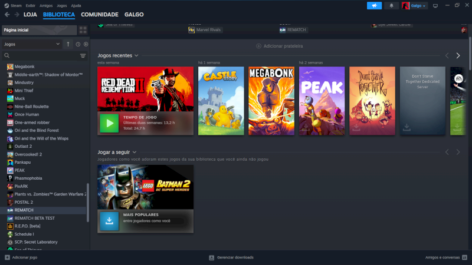Click the game list scrollbar
Image resolution: width=472 pixels, height=265 pixels.
tap(88, 203)
